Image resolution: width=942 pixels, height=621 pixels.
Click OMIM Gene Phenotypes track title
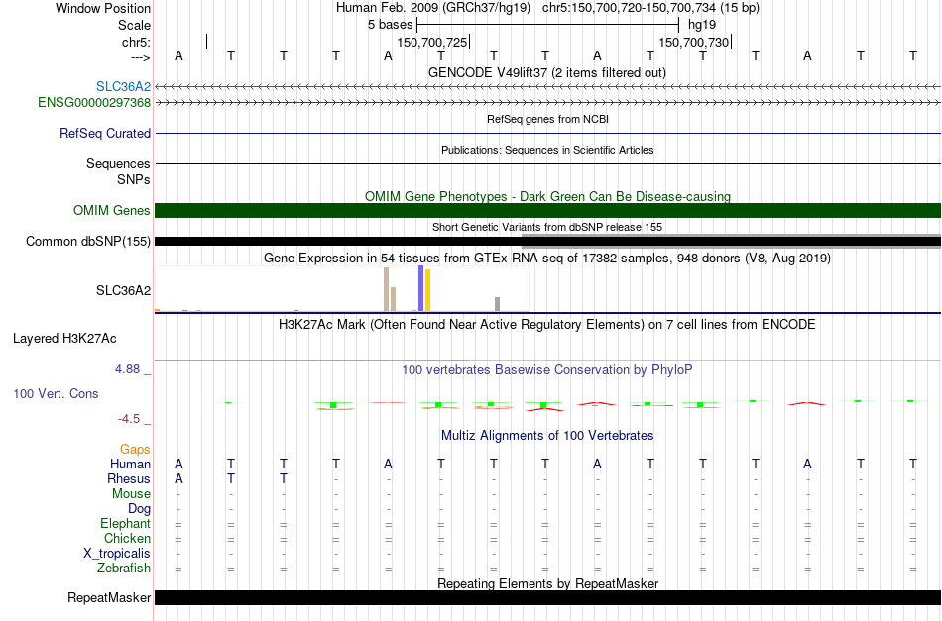click(x=548, y=196)
